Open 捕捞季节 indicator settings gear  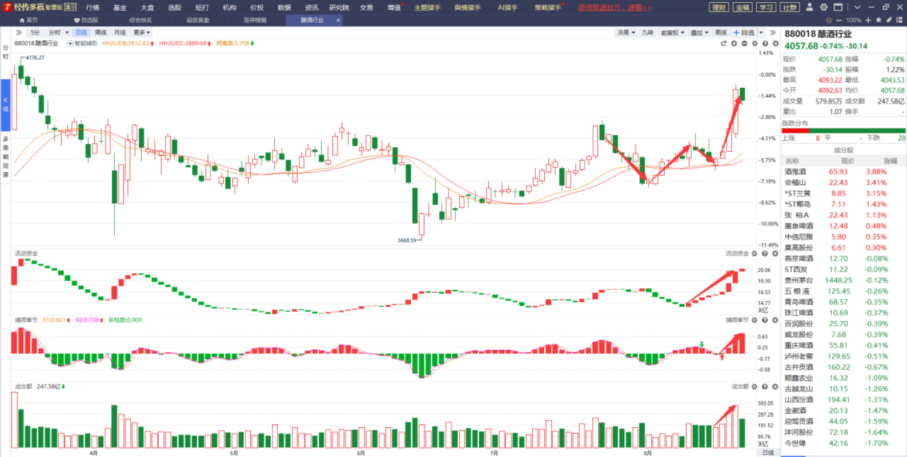tap(755, 320)
